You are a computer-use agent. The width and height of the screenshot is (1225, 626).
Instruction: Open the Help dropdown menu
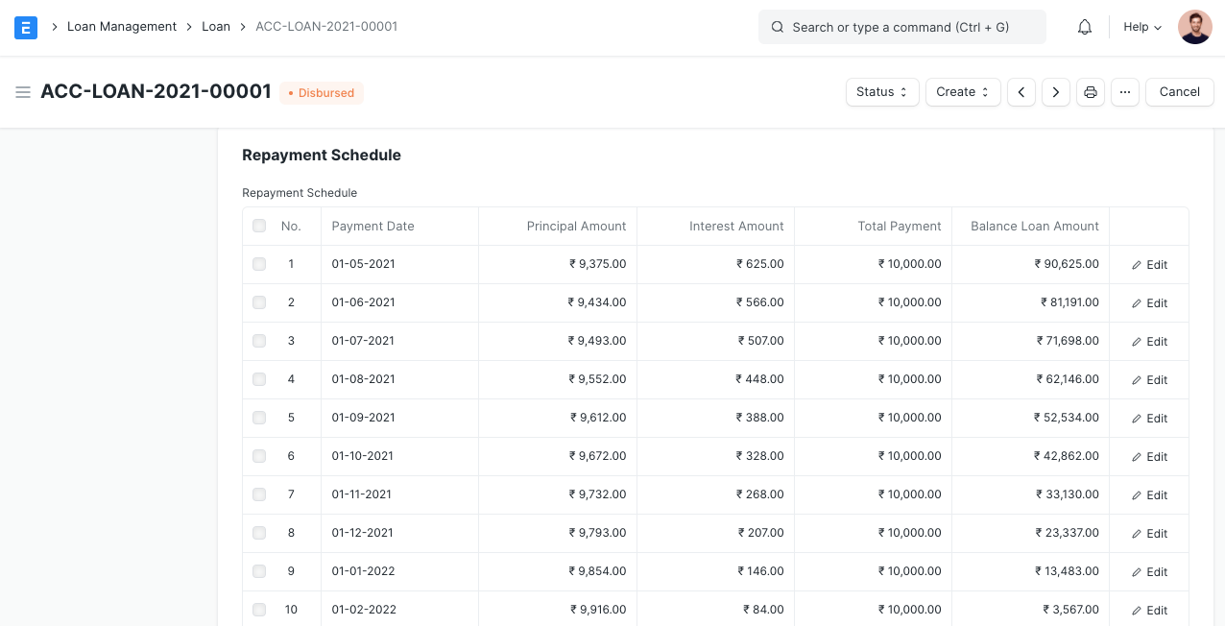pos(1142,27)
